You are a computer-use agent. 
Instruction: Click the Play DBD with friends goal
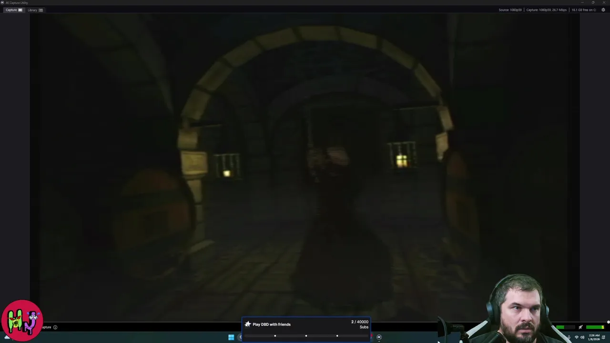pos(306,330)
